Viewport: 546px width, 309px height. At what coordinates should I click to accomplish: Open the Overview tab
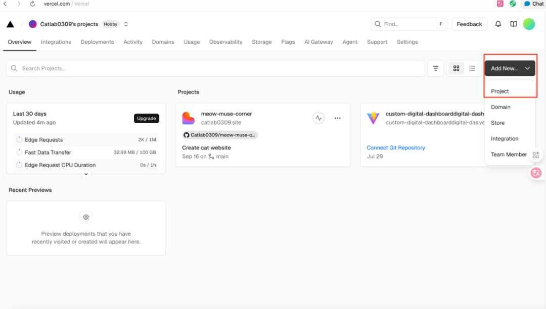click(20, 42)
